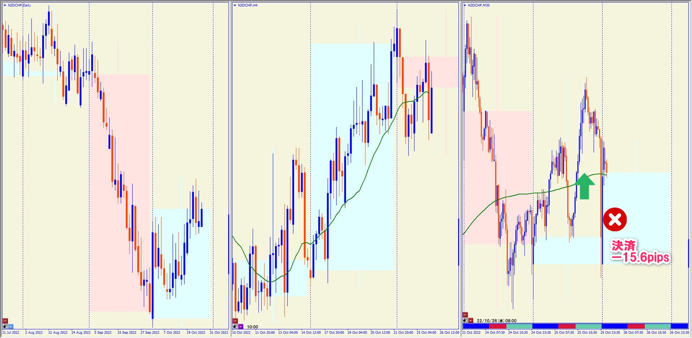The width and height of the screenshot is (692, 338).
Task: Click the 22/10/26 08:00 time label
Action: click(496, 321)
